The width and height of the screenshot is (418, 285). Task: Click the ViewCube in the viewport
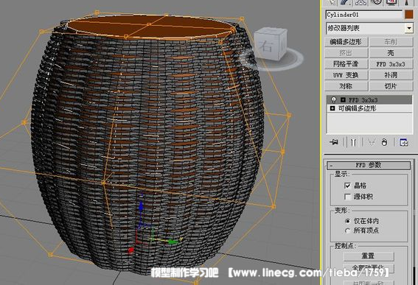click(x=270, y=44)
